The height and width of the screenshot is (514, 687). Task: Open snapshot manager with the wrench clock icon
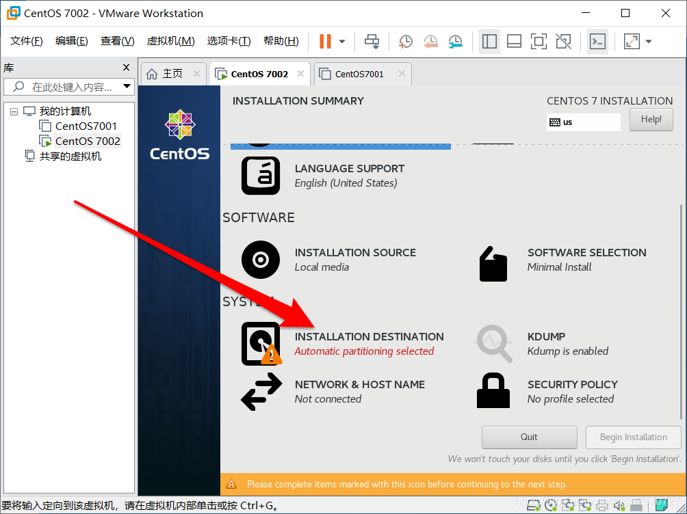tap(456, 42)
